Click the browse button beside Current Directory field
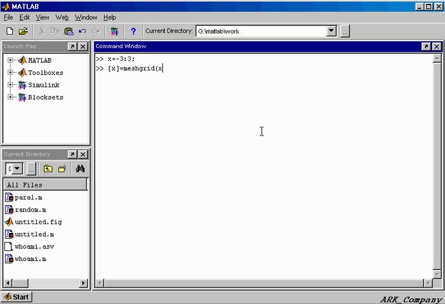This screenshot has height=304, width=445. point(345,31)
